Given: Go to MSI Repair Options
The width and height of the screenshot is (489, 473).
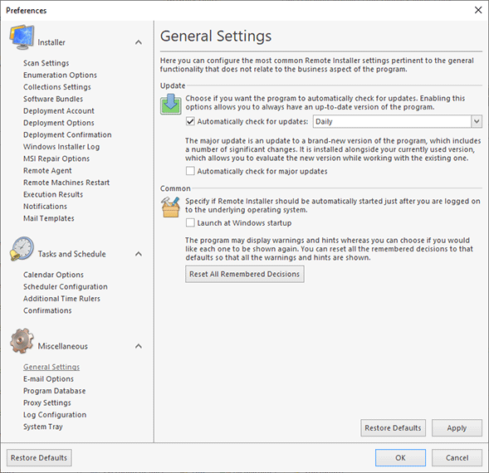Looking at the screenshot, I should tap(56, 158).
